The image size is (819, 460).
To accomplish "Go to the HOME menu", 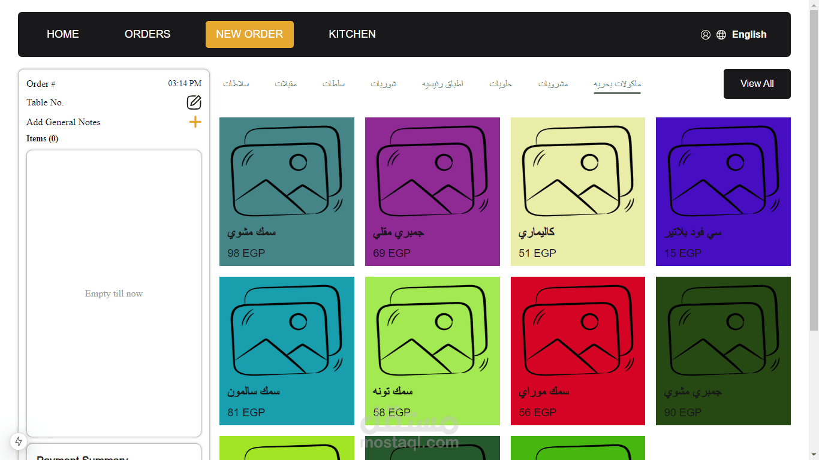I will [x=63, y=34].
